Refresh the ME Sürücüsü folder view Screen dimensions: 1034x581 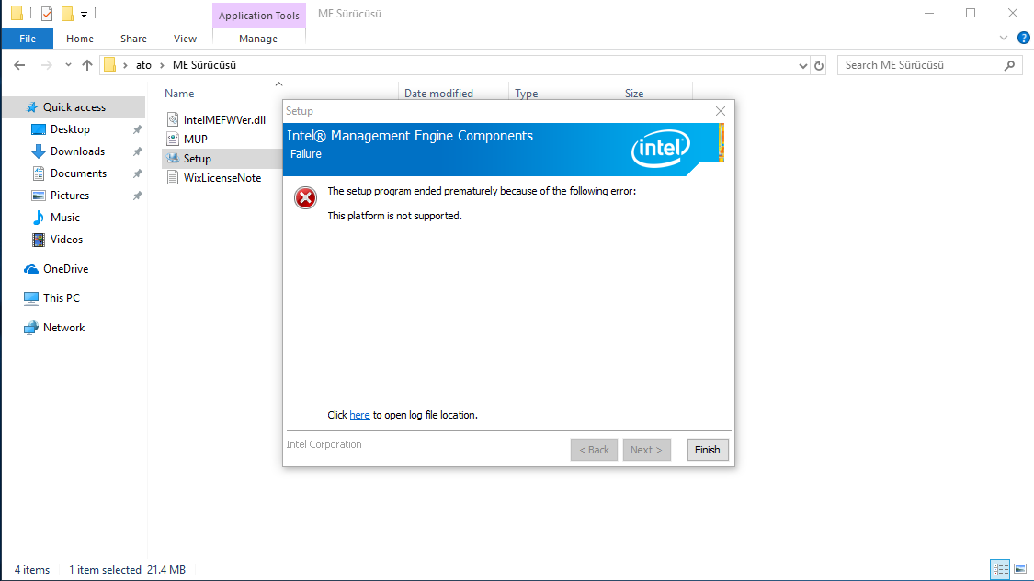pos(819,65)
